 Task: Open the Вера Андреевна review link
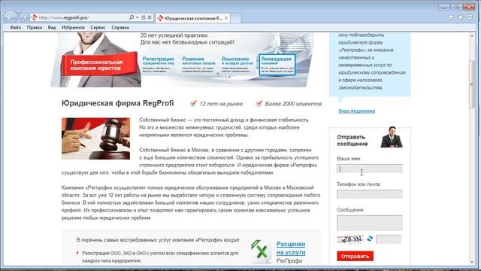[356, 111]
